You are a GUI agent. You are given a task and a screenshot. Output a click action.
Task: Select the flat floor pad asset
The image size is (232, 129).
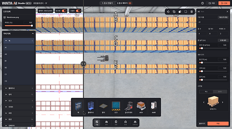pyautogui.click(x=103, y=107)
